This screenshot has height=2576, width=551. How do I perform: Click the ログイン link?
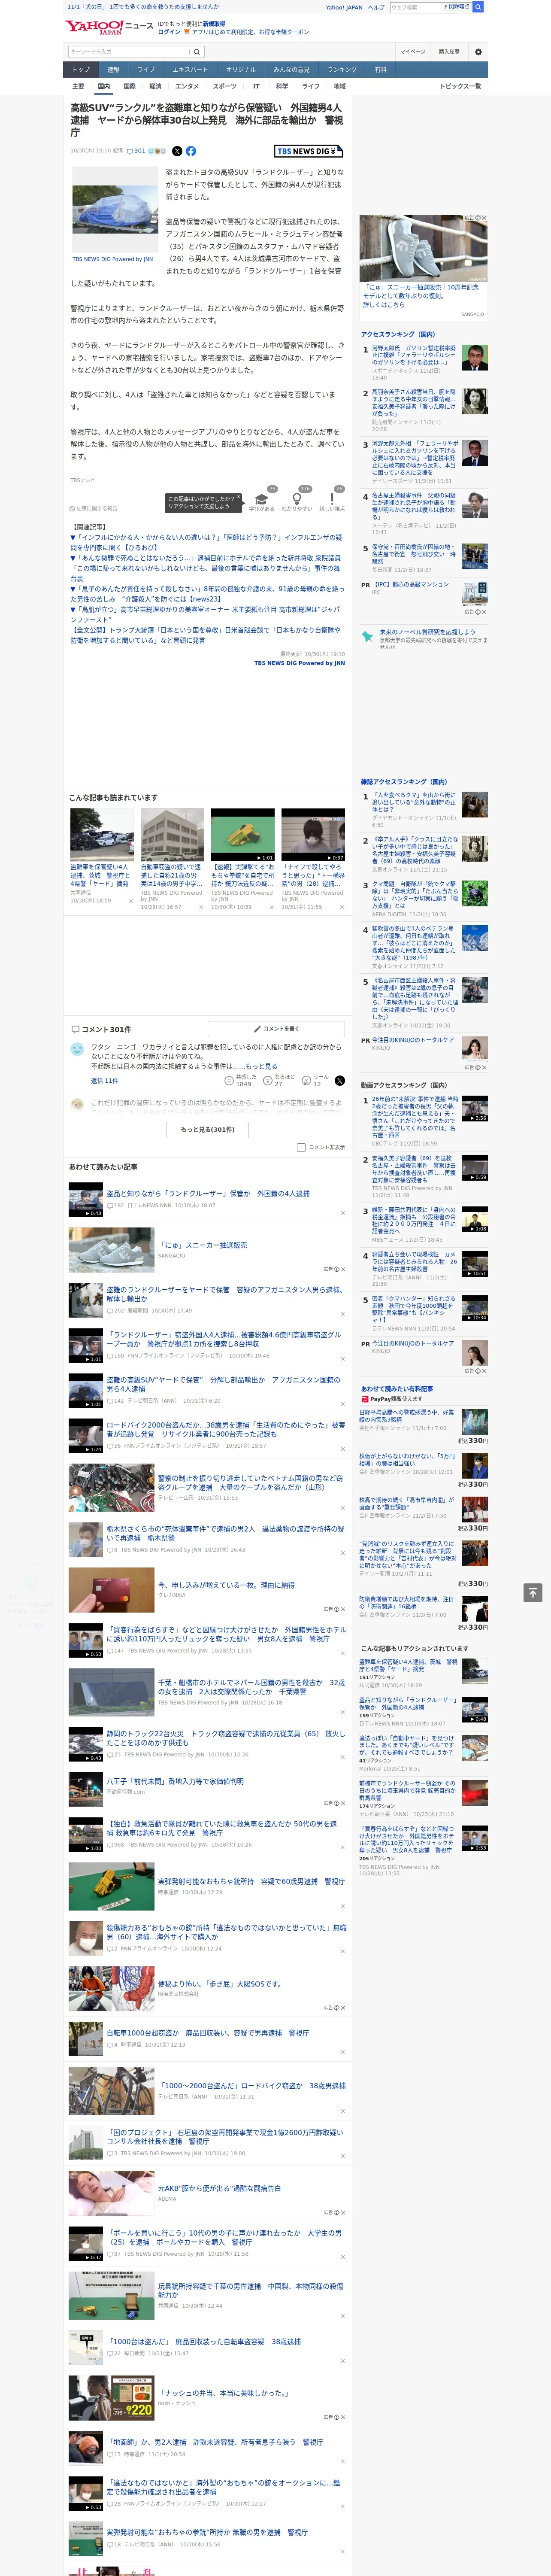pyautogui.click(x=169, y=32)
